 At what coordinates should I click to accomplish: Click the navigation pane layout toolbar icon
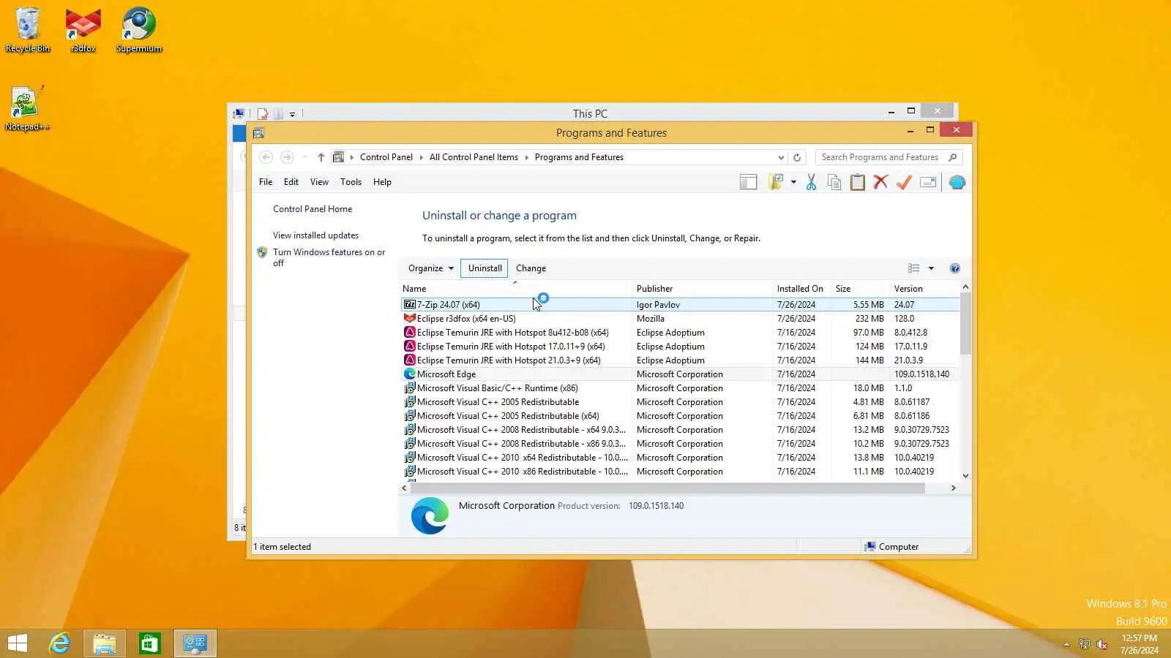[748, 182]
